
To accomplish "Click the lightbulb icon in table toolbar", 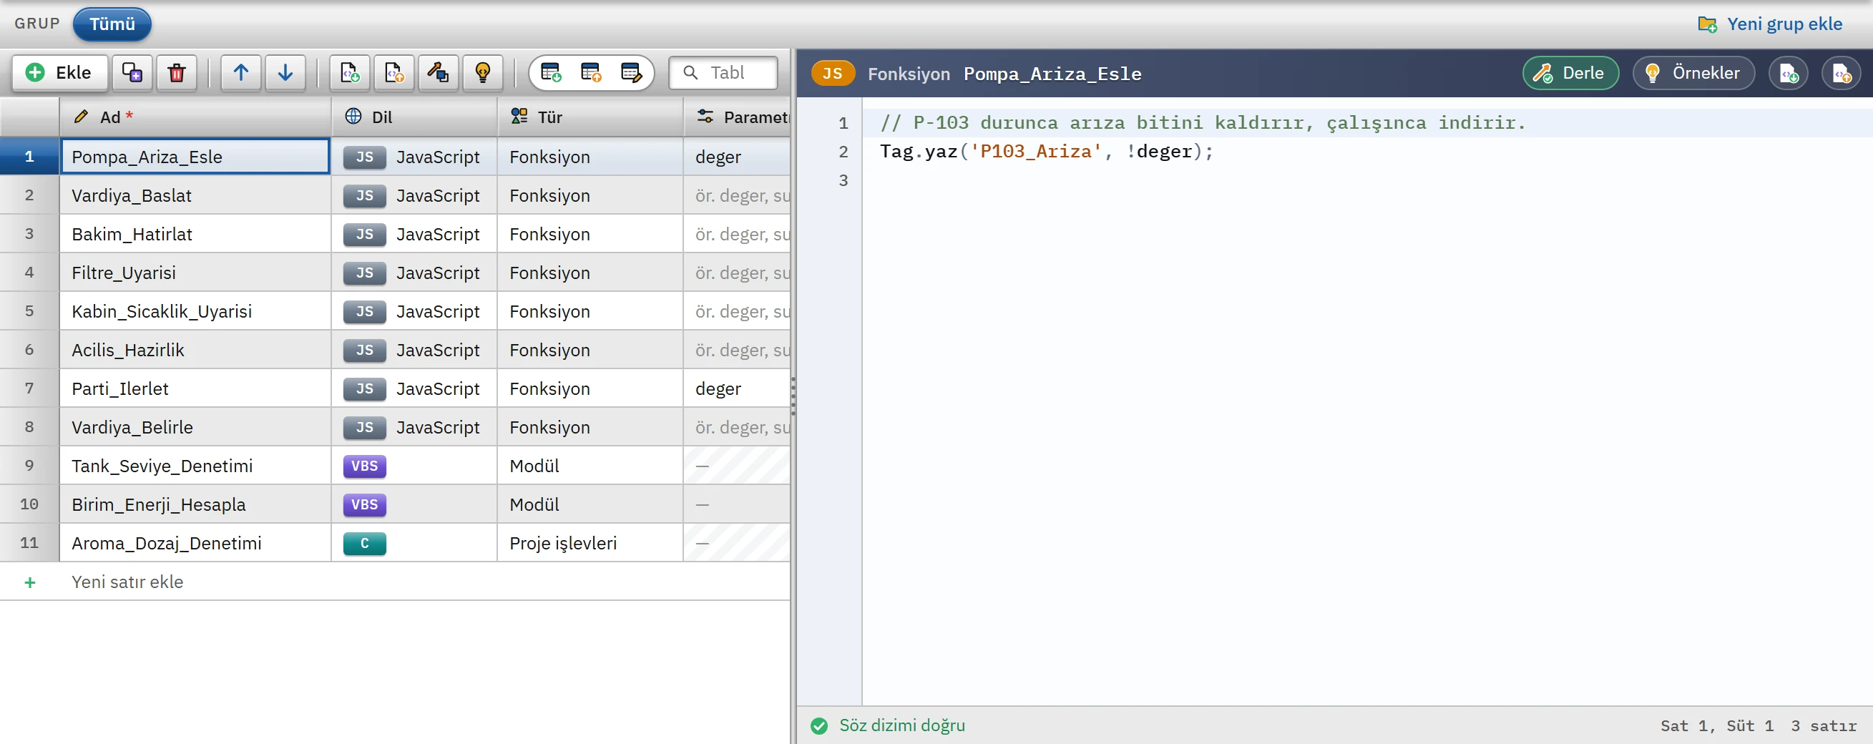I will click(483, 73).
